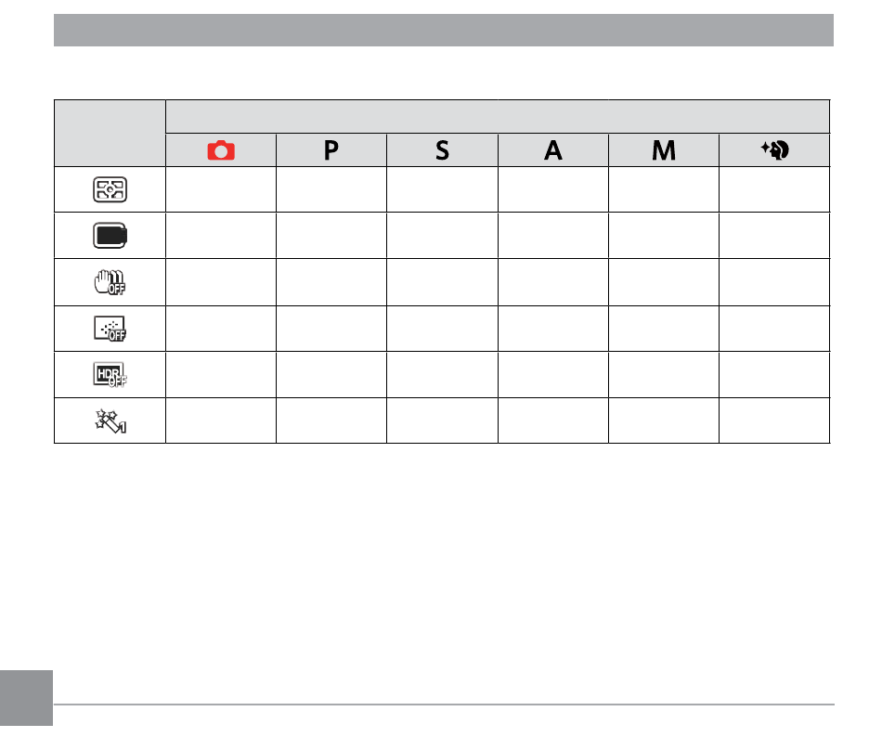
Task: Click the image size row cell under S
Action: [442, 236]
